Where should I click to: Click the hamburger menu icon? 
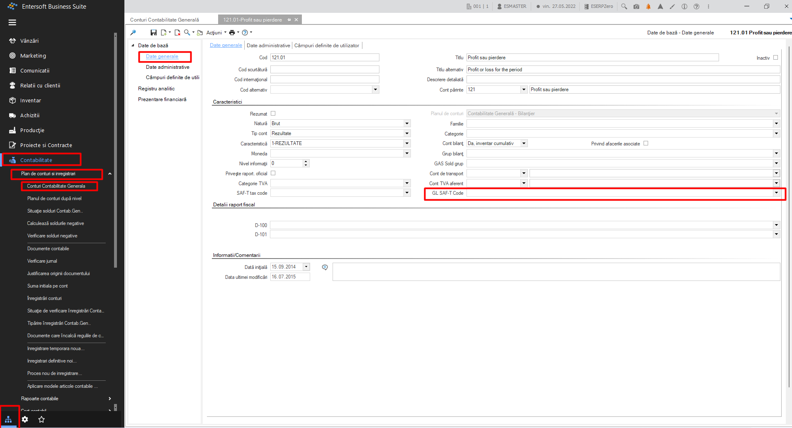[x=12, y=22]
